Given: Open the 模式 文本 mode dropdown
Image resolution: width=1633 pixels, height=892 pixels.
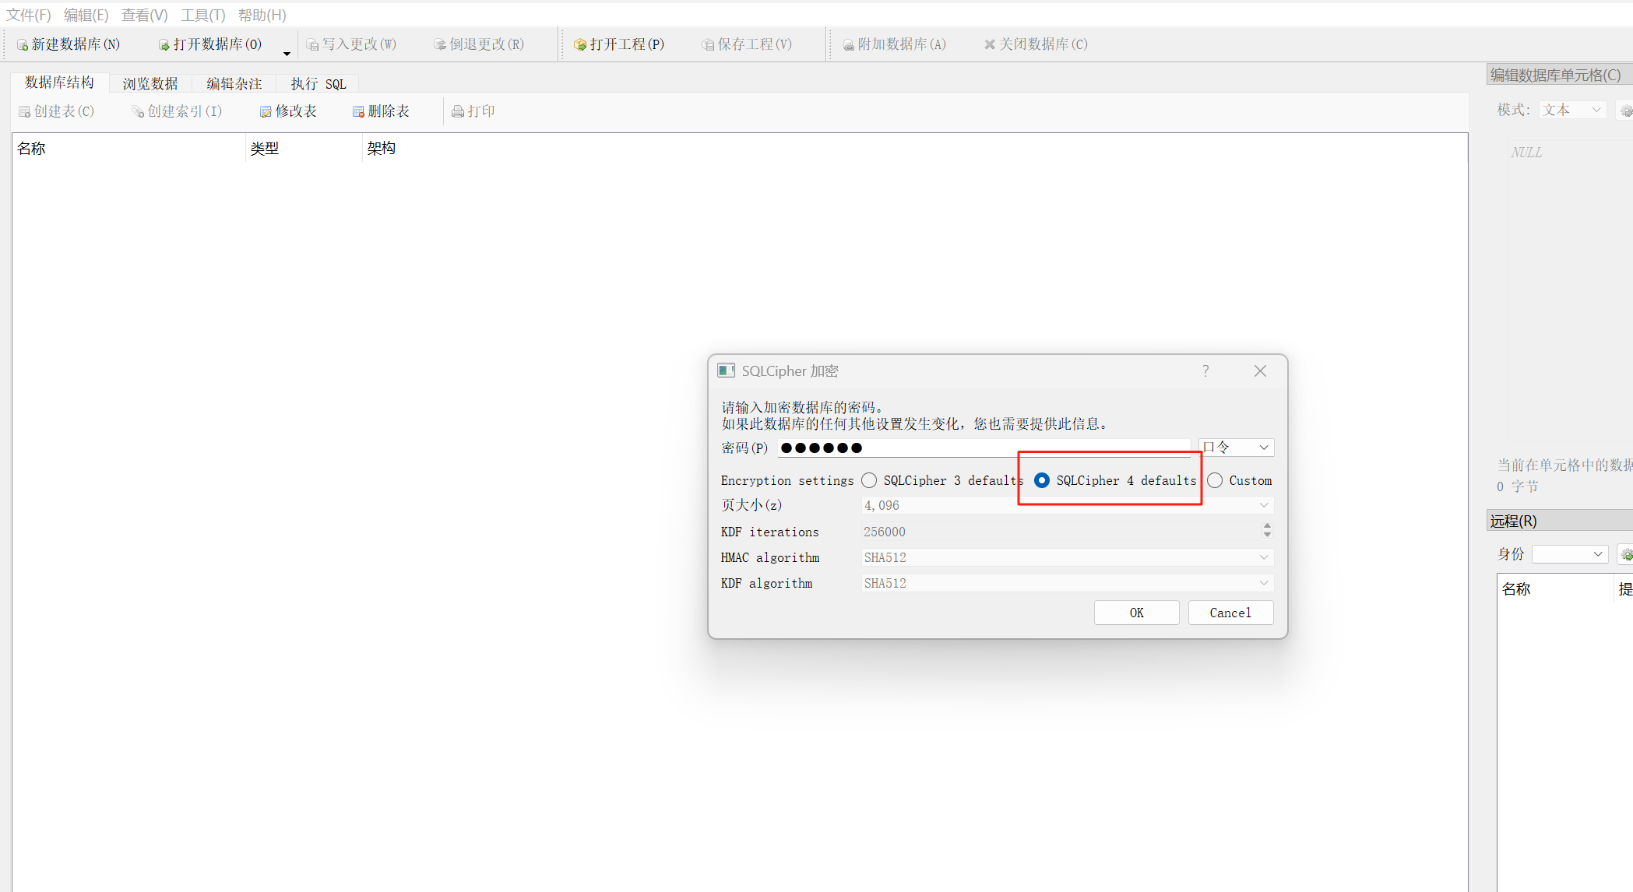Looking at the screenshot, I should pyautogui.click(x=1572, y=110).
